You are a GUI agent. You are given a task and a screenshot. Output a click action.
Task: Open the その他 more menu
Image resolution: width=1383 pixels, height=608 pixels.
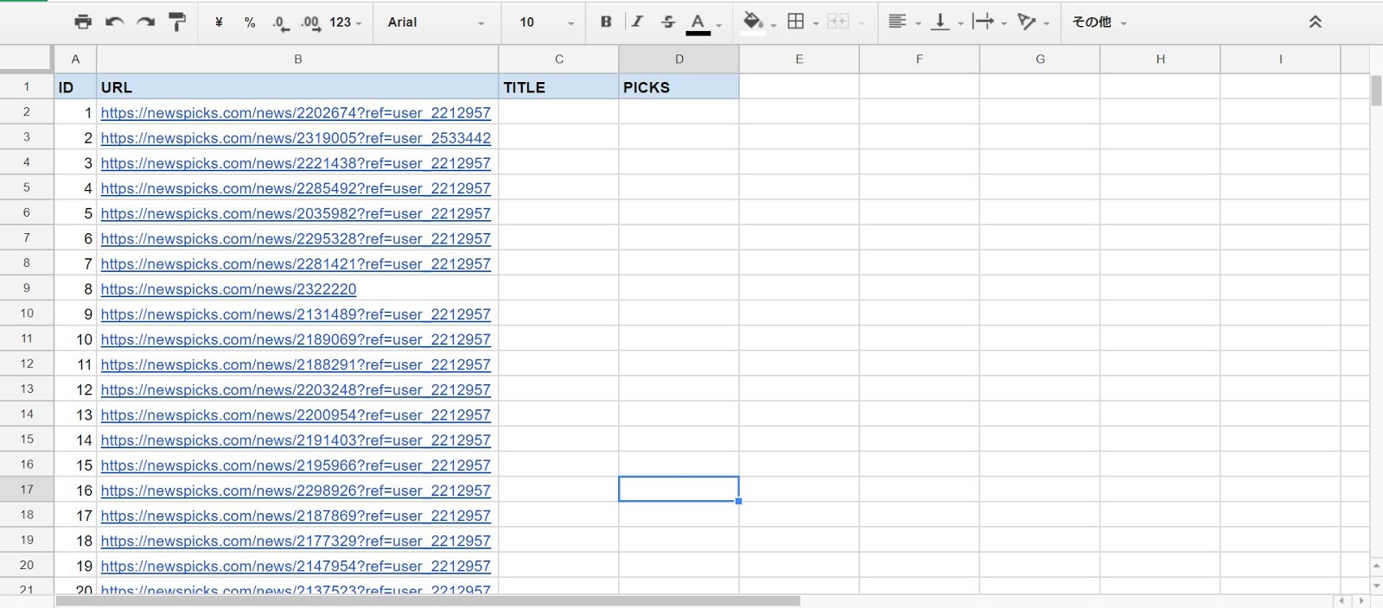1099,22
